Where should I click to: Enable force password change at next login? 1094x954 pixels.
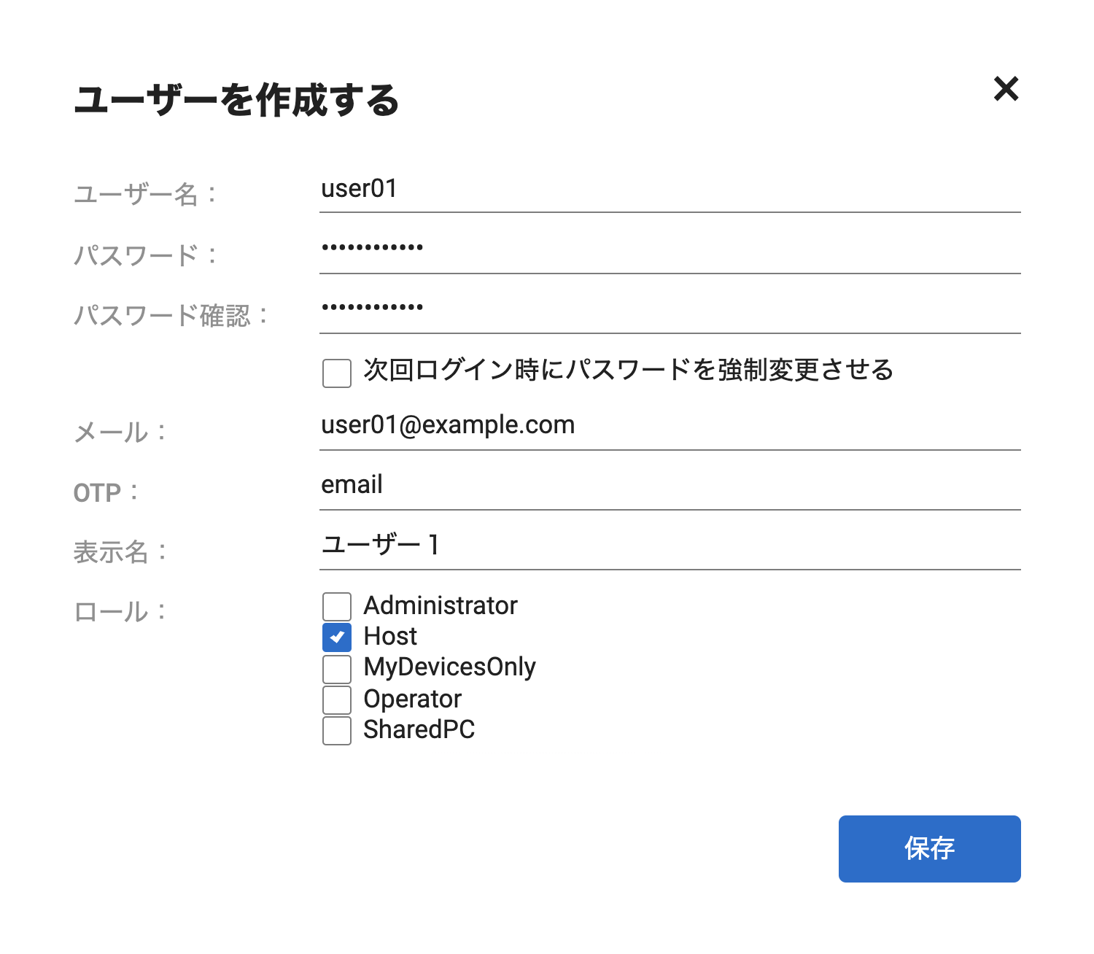tap(337, 373)
